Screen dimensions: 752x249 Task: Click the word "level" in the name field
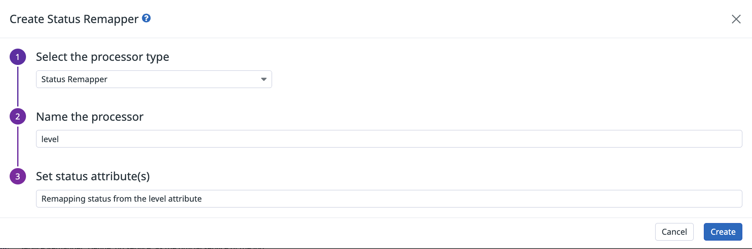[50, 139]
